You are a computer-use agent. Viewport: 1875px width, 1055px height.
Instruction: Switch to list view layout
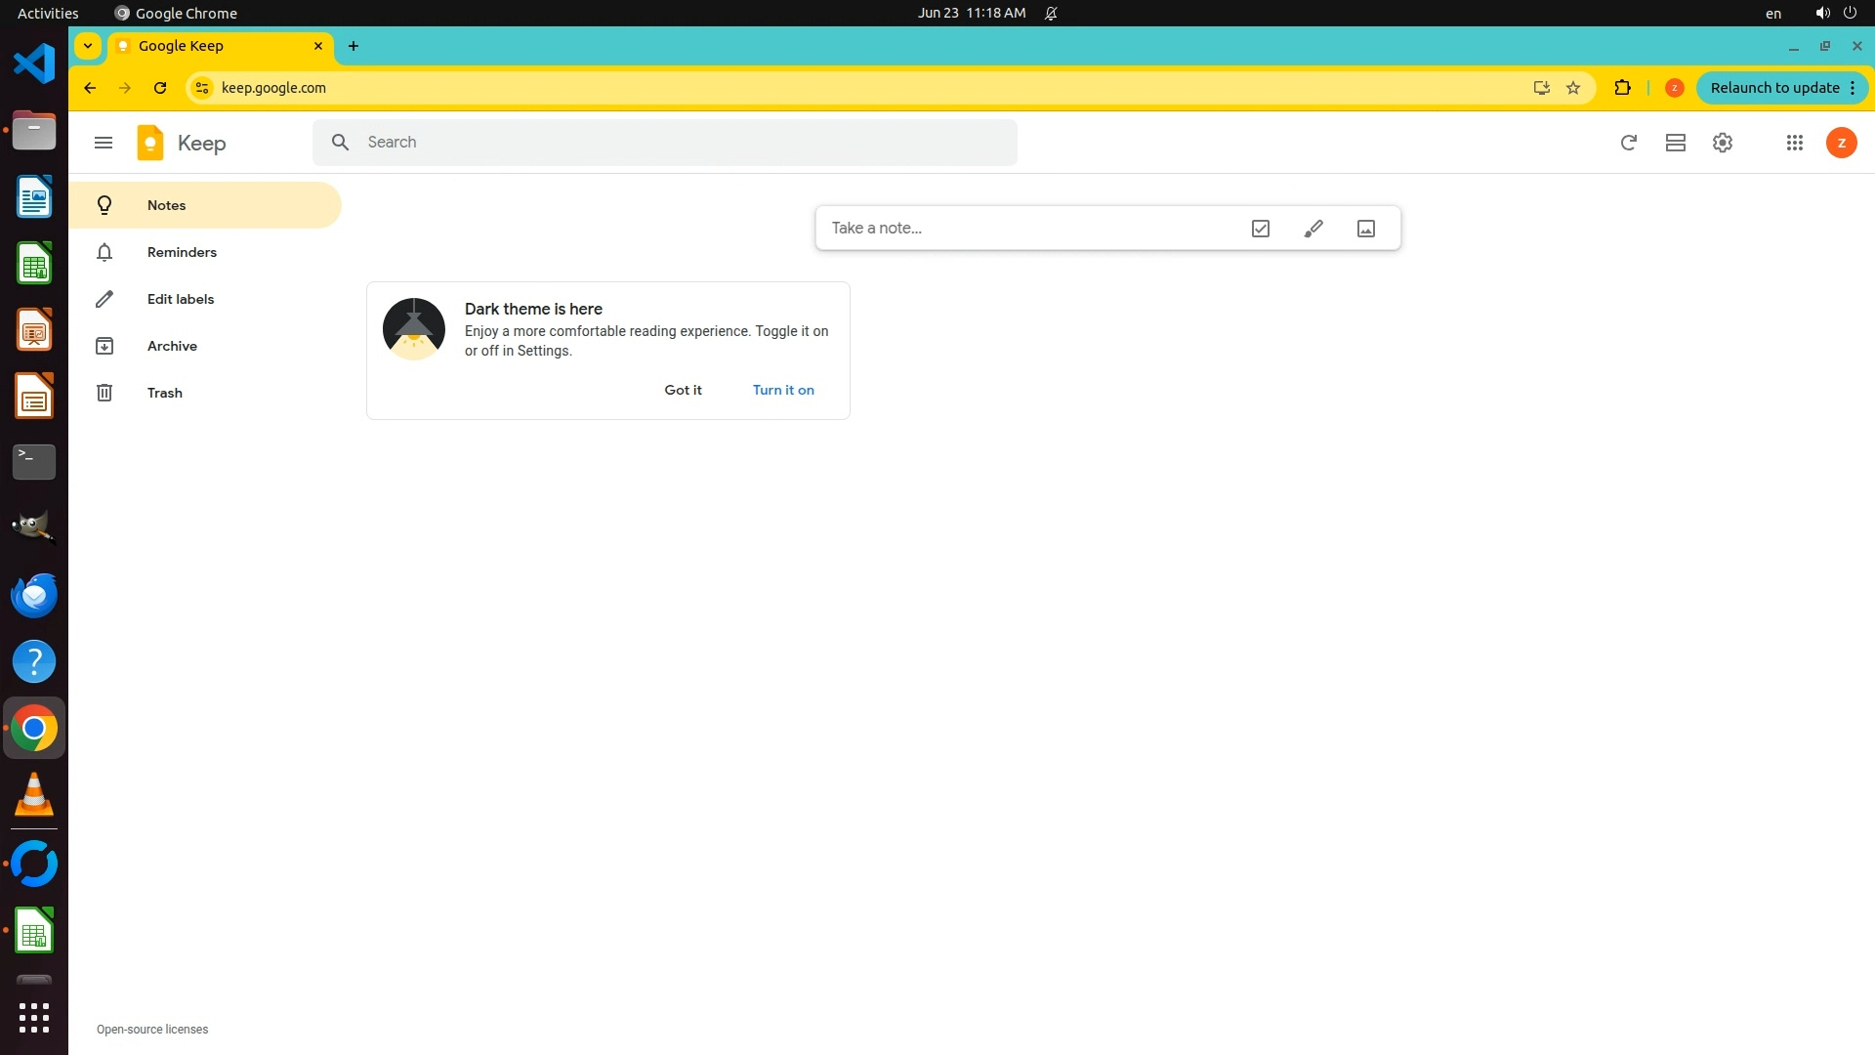coord(1676,143)
